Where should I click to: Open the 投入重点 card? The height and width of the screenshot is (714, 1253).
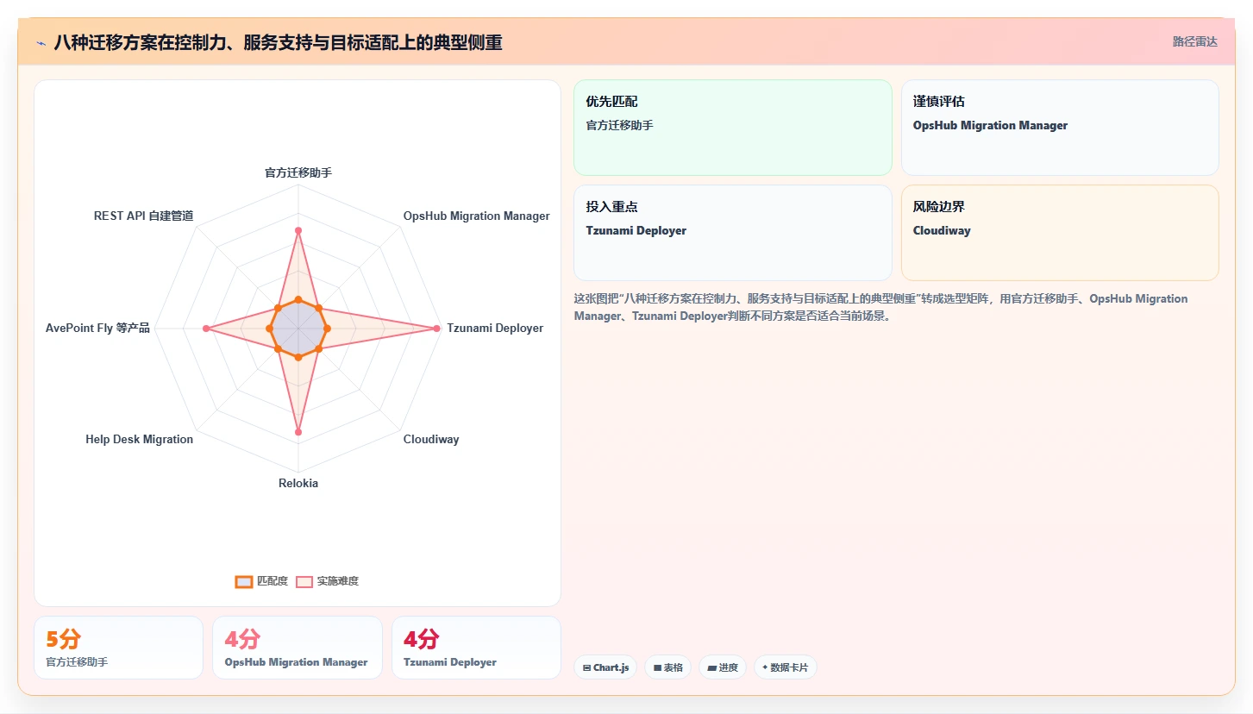tap(732, 233)
